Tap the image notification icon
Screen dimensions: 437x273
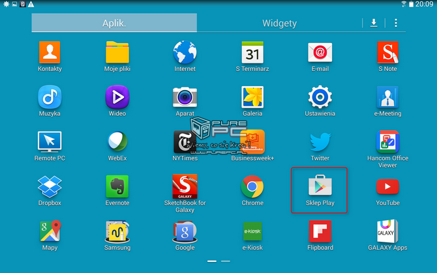click(x=14, y=4)
